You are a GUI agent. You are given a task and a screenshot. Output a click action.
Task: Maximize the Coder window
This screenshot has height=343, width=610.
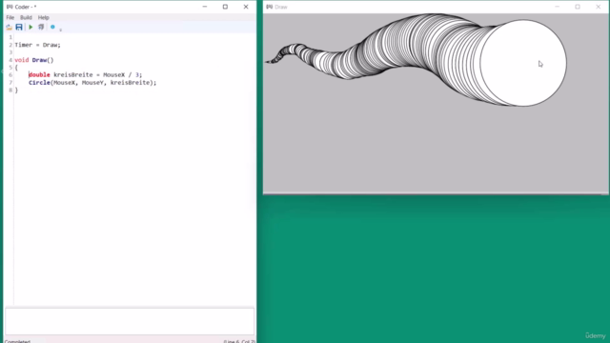225,7
